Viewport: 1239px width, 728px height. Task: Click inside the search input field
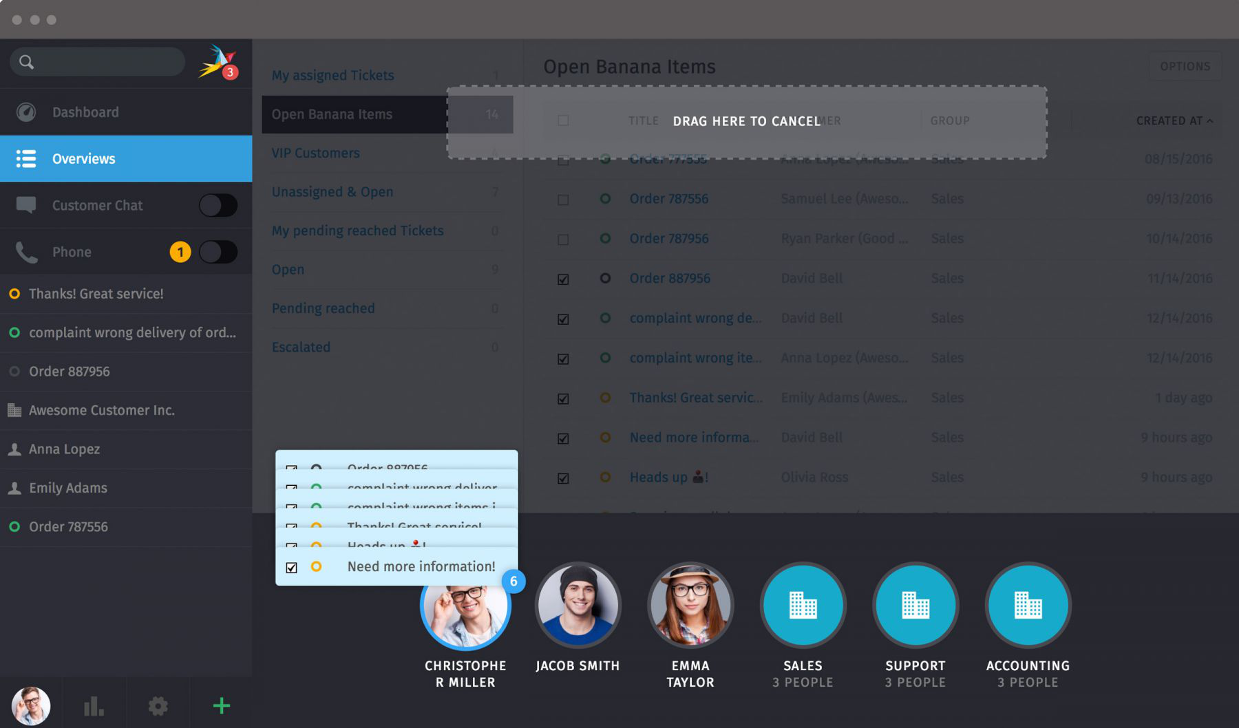[97, 62]
